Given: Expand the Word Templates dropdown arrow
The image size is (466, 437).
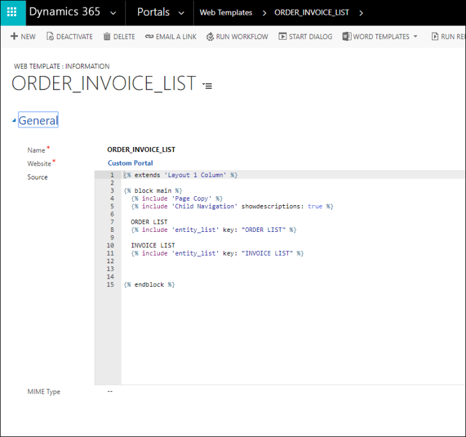Looking at the screenshot, I should click(416, 36).
